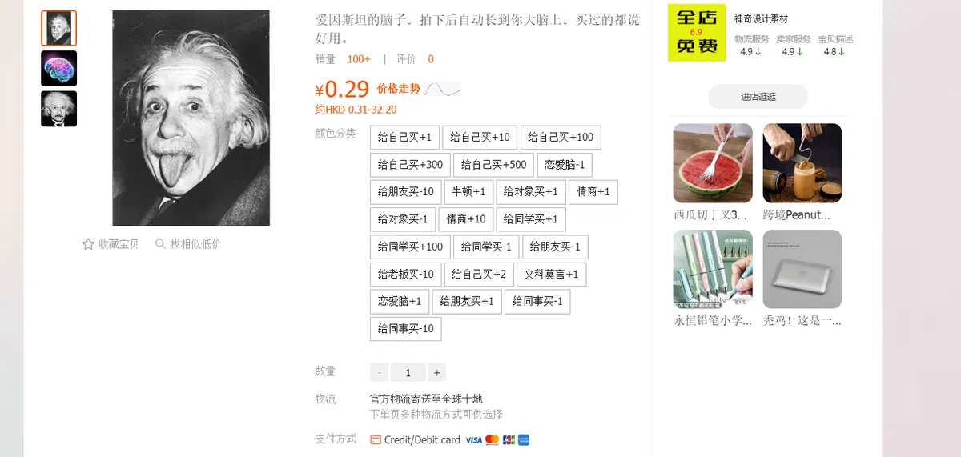961x457 pixels.
Task: Click the 收藏宝贝 star icon
Action: coord(88,244)
